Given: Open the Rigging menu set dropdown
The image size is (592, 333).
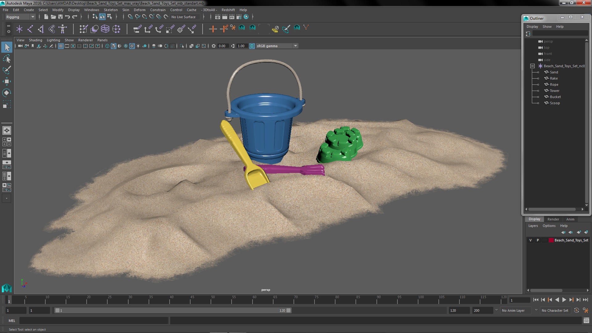Looking at the screenshot, I should [x=32, y=17].
